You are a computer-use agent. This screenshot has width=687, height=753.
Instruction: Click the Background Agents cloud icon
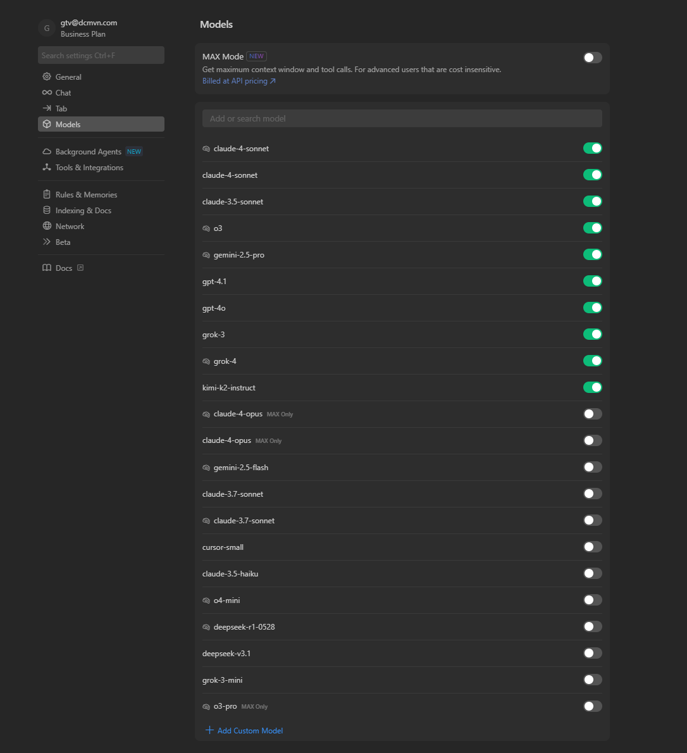(x=47, y=152)
